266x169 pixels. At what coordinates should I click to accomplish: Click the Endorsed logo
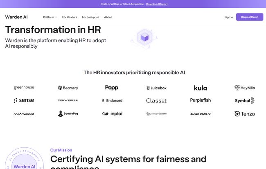click(112, 100)
